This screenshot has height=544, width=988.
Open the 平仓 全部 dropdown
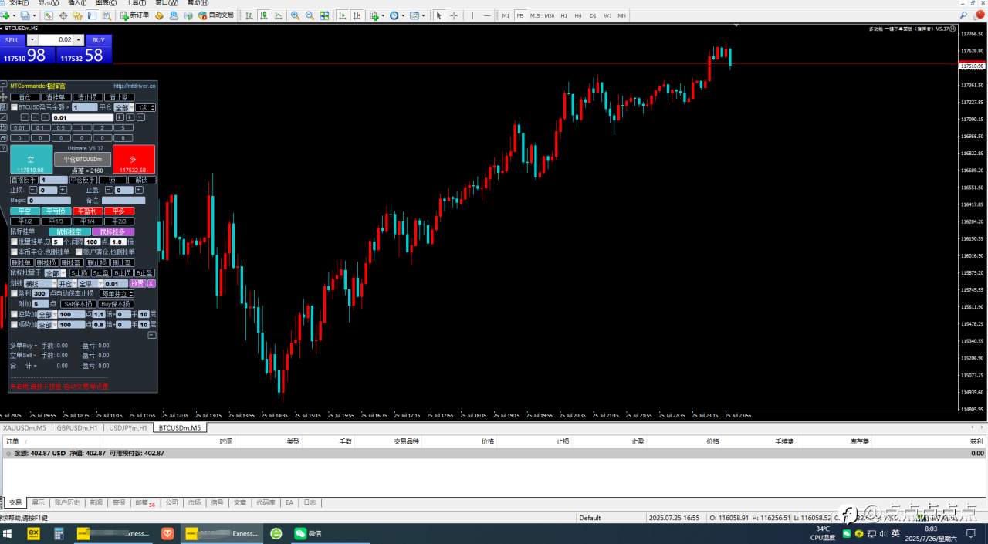point(123,107)
